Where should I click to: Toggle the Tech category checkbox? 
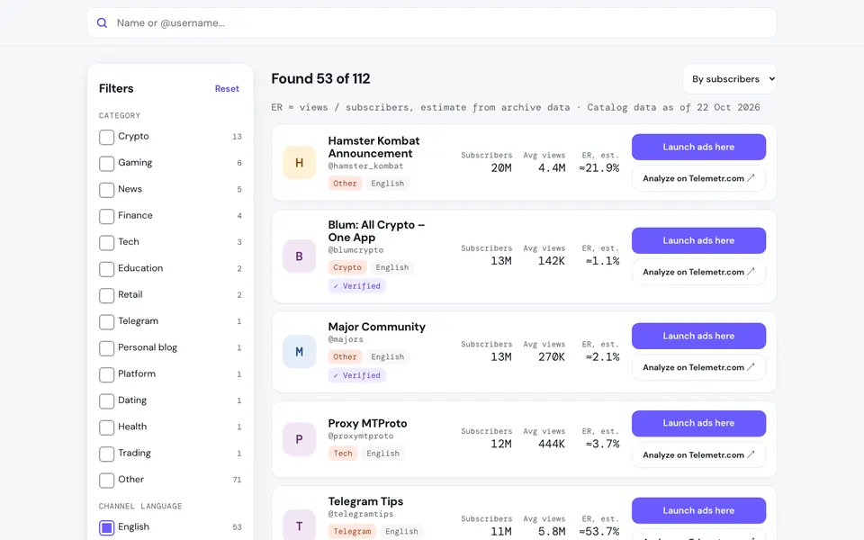[x=106, y=243]
